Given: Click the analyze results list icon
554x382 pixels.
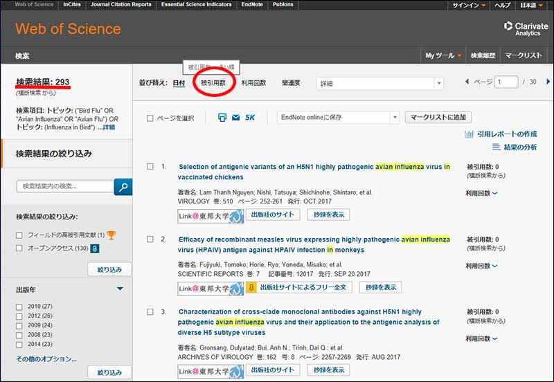Looking at the screenshot, I should 497,147.
